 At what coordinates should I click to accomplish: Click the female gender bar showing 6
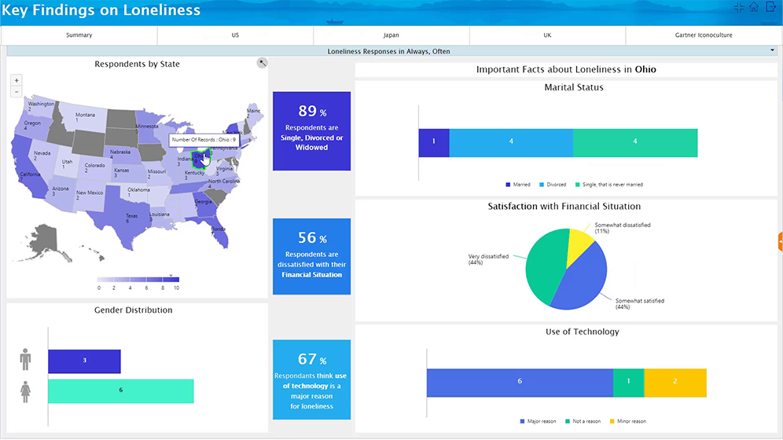(121, 391)
